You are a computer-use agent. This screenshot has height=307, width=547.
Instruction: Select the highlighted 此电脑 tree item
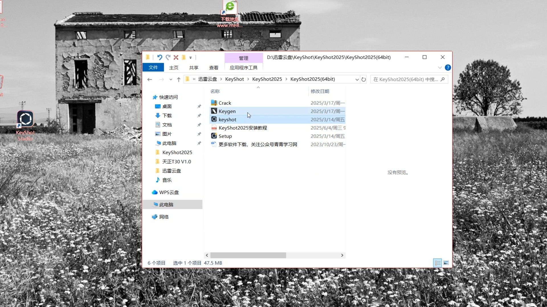point(173,205)
